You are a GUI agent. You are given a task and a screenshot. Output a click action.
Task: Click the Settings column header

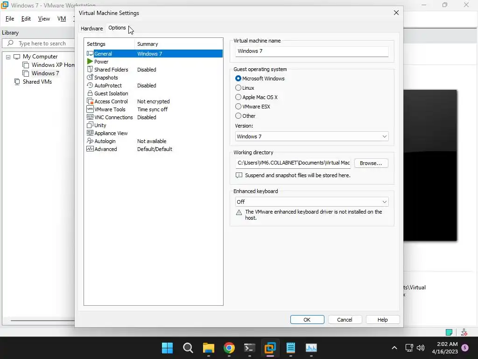[110, 44]
